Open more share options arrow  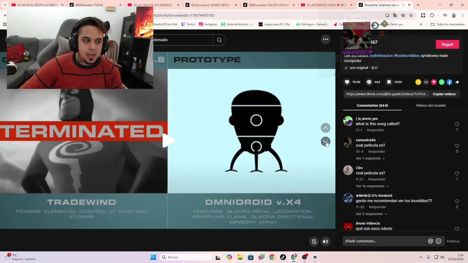click(457, 82)
